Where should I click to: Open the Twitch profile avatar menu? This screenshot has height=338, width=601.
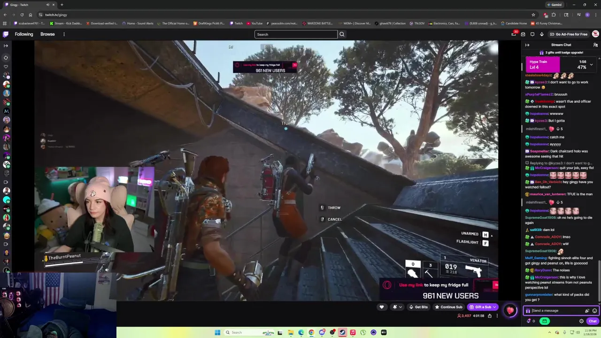coord(595,34)
